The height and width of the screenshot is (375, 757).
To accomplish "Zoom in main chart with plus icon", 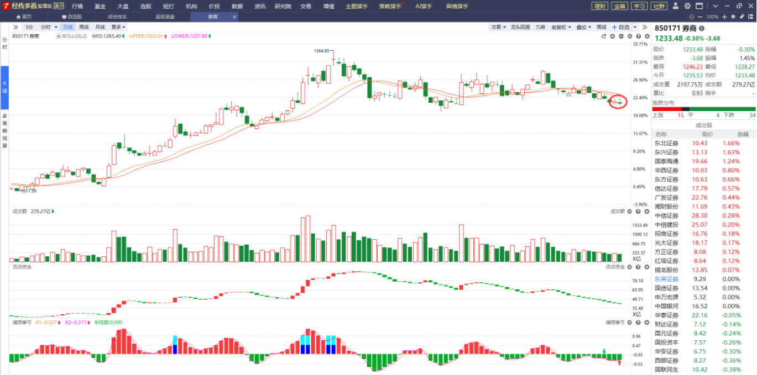I will (x=613, y=36).
